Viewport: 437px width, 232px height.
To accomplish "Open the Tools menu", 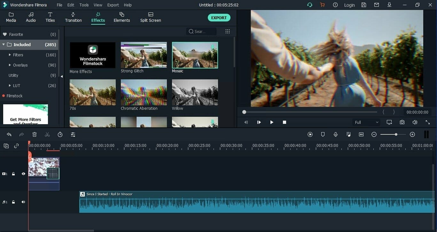I will (84, 5).
